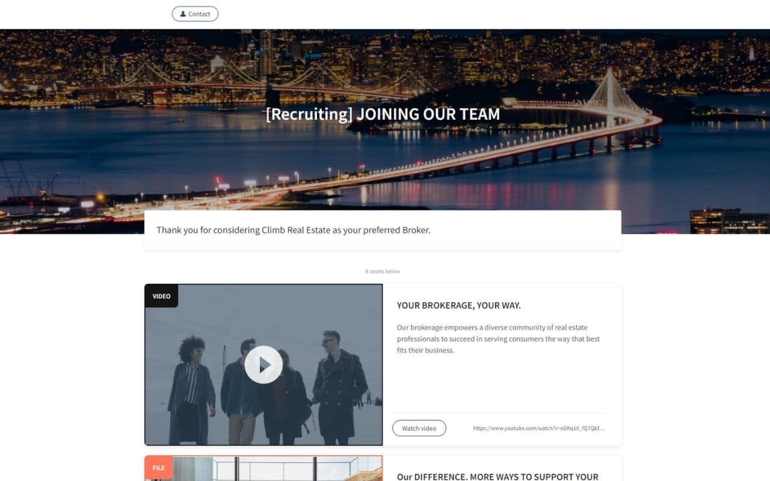Click the suspension bridge spans in the banner photo
The image size is (770, 481).
tap(241, 81)
